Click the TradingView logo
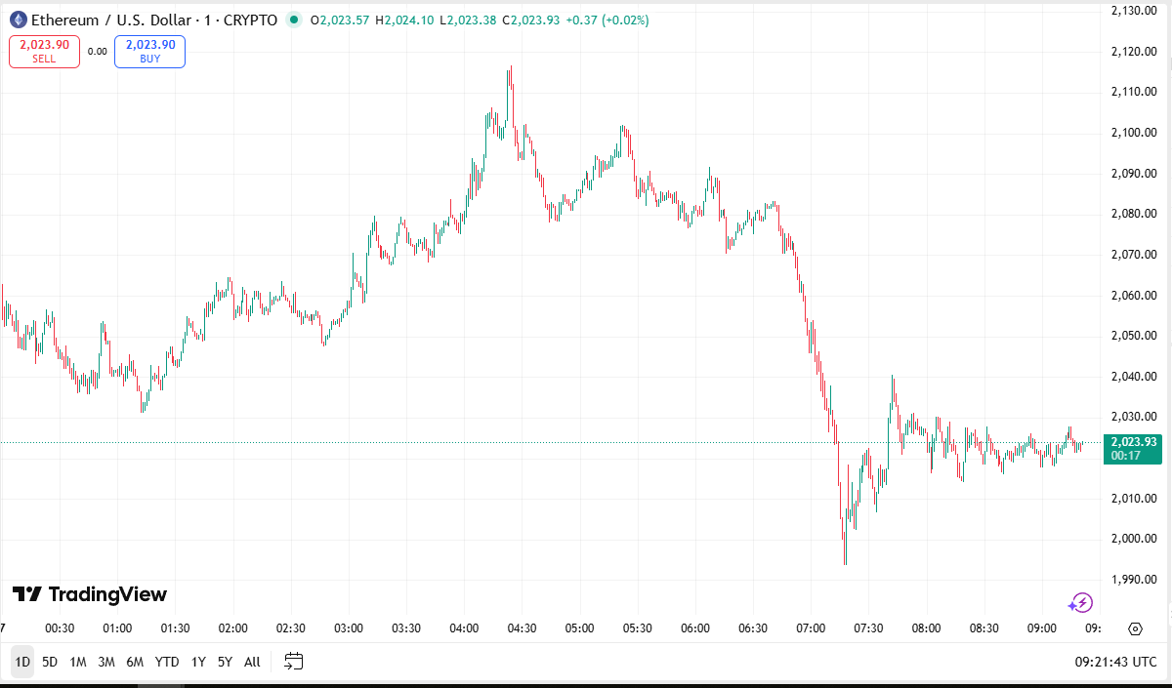Viewport: 1172px width, 688px height. 89,594
